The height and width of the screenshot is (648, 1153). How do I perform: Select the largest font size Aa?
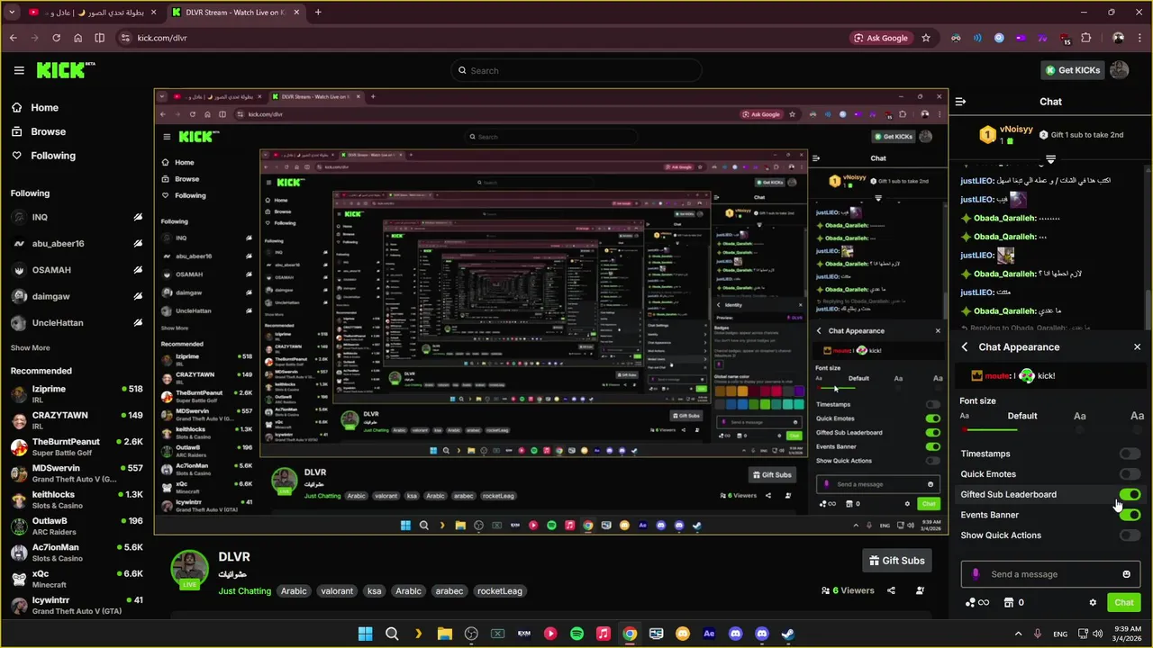click(x=1137, y=416)
